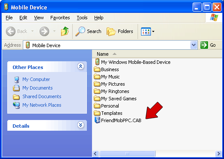The width and height of the screenshot is (224, 159).
Task: Select the My Ringtones folder icon
Action: pyautogui.click(x=97, y=91)
